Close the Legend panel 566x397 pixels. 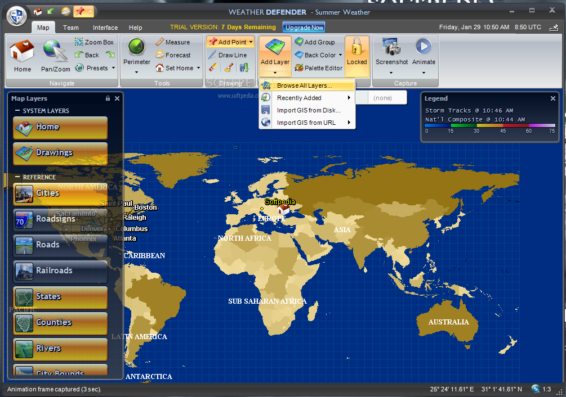click(x=552, y=98)
